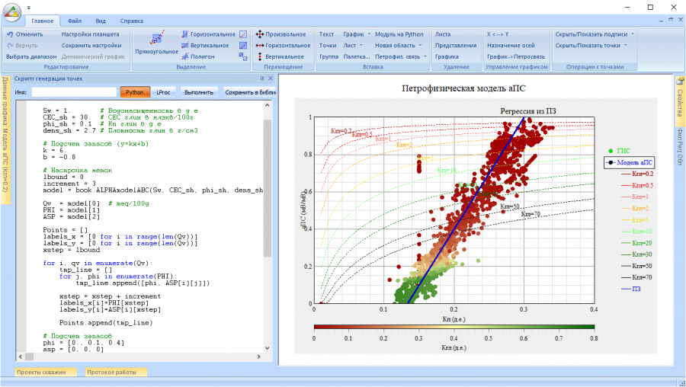Open the Свойства side panel icon
The image size is (686, 387).
tap(680, 82)
